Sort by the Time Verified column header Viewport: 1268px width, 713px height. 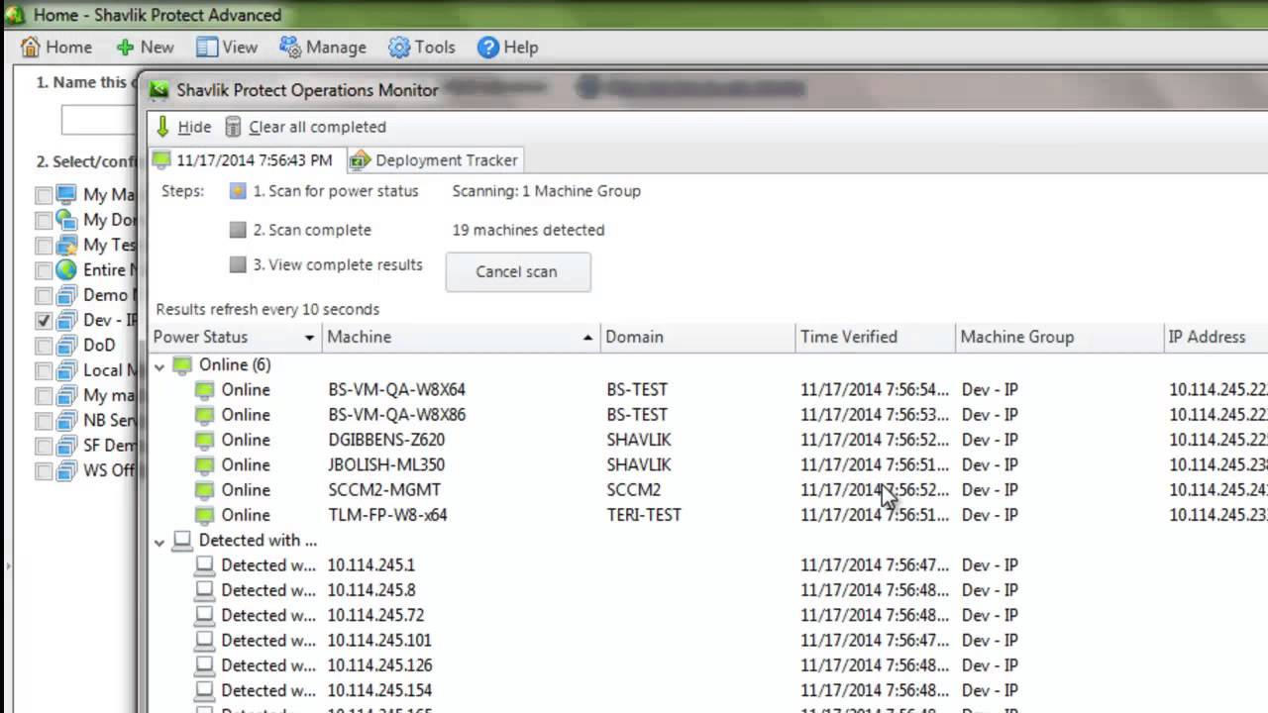(x=876, y=337)
